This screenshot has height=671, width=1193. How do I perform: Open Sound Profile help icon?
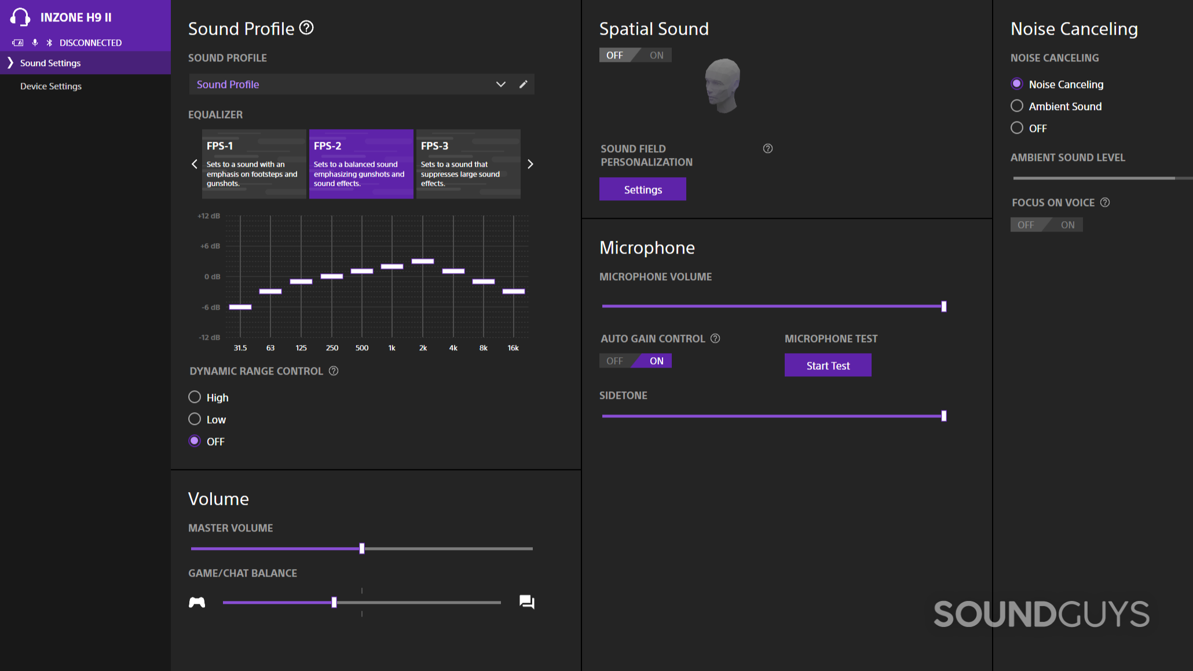click(x=306, y=28)
